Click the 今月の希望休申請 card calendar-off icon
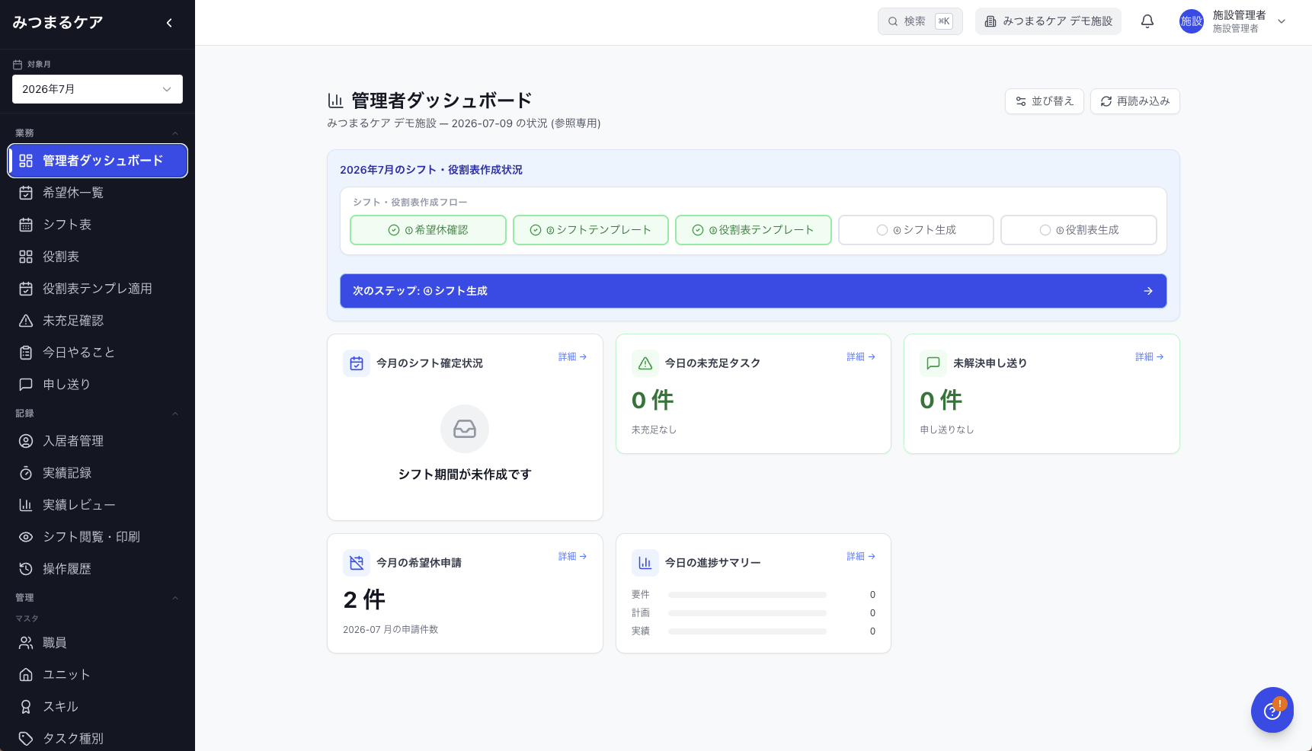 [x=357, y=563]
